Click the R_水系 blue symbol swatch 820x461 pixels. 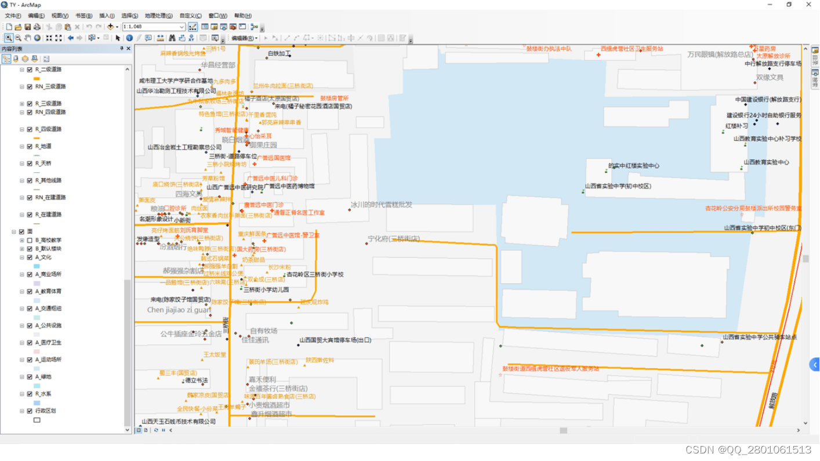[x=37, y=402]
